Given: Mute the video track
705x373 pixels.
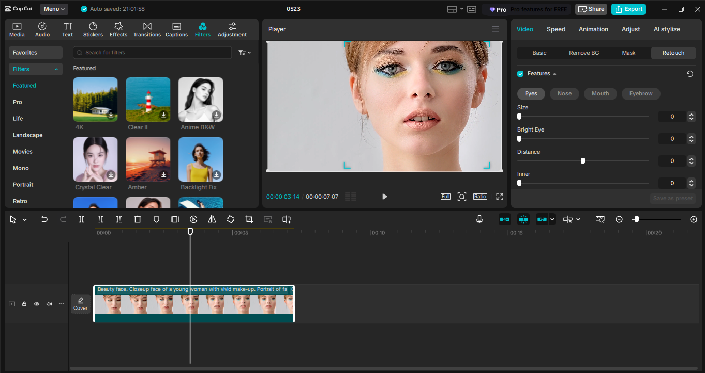Looking at the screenshot, I should click(49, 304).
